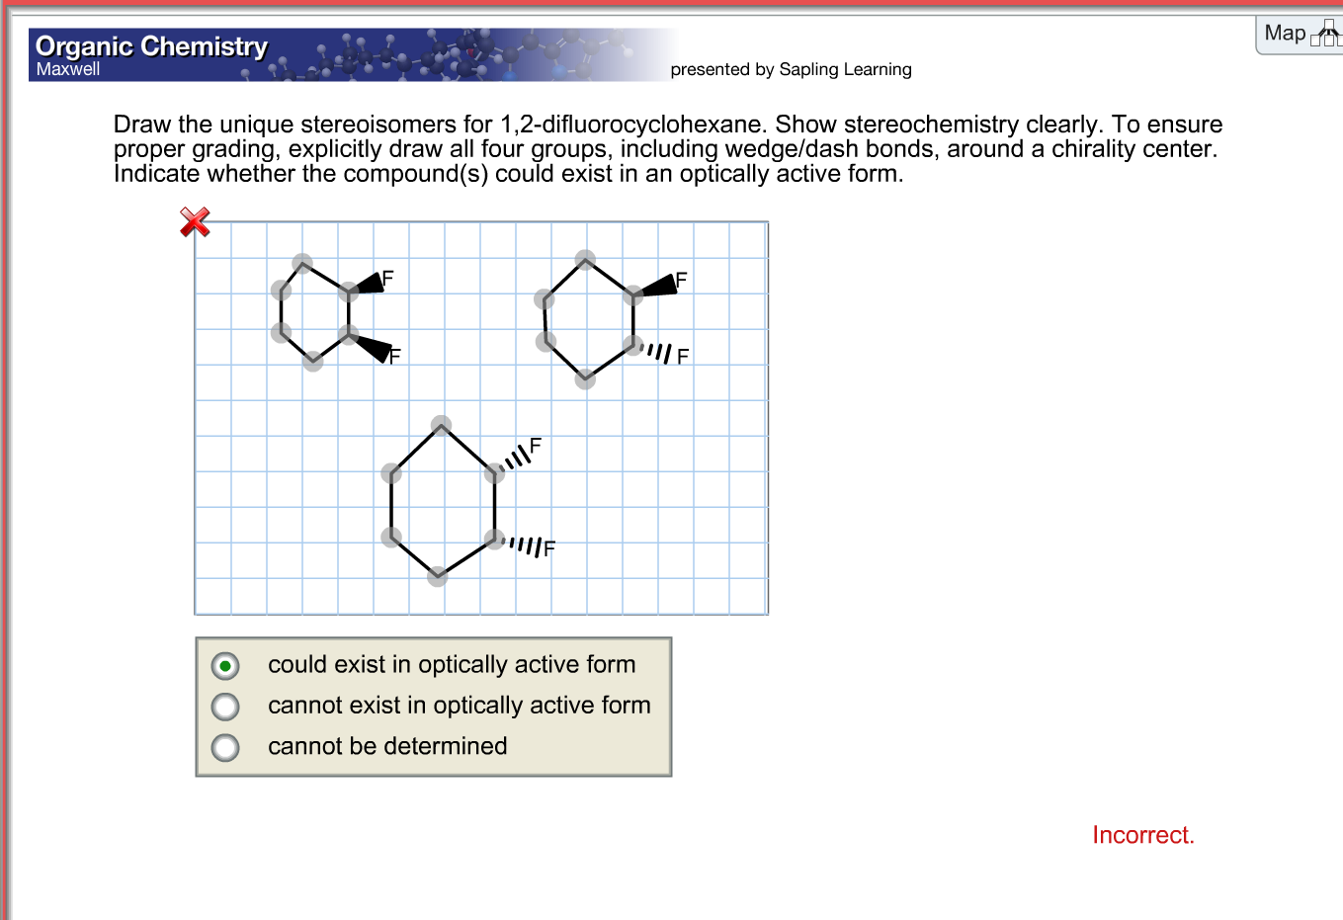Pick the 'cannot be determined' radio option

[x=225, y=748]
